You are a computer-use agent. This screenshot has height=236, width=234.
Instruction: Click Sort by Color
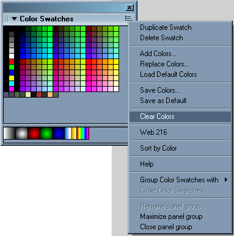[x=158, y=148]
